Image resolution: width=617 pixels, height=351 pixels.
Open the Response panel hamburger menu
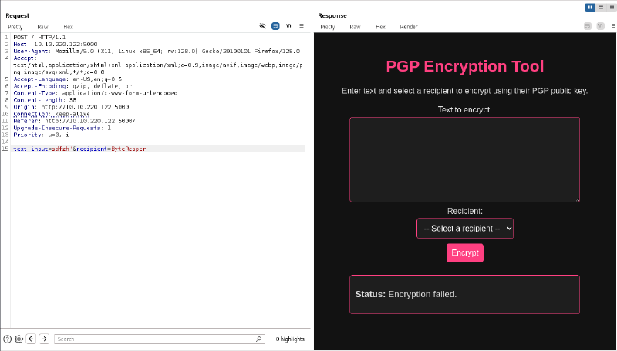(x=609, y=26)
